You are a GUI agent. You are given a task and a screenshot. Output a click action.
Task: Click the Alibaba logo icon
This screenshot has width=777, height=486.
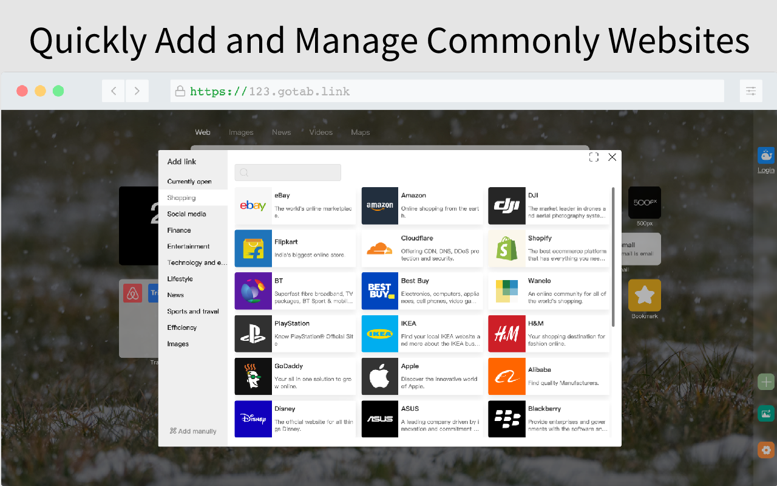507,377
